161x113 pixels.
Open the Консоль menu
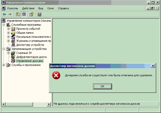[13, 8]
